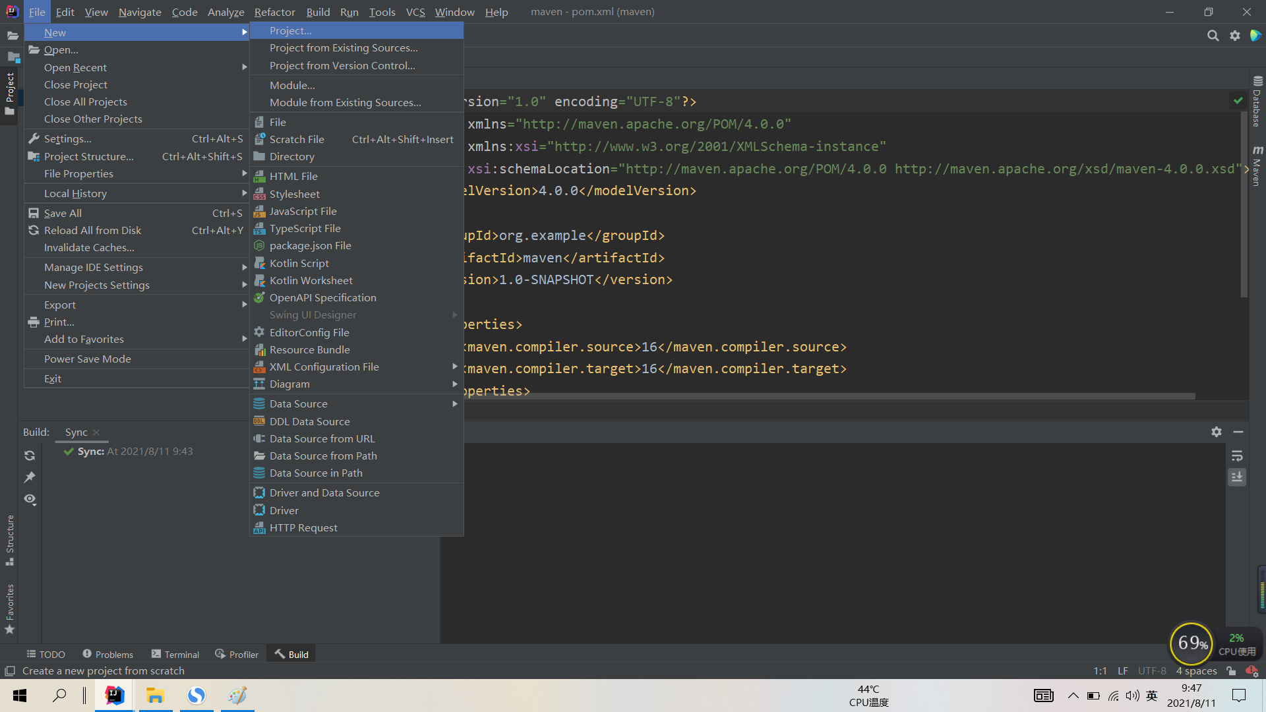
Task: Open Build panel options gear
Action: [x=1217, y=432]
